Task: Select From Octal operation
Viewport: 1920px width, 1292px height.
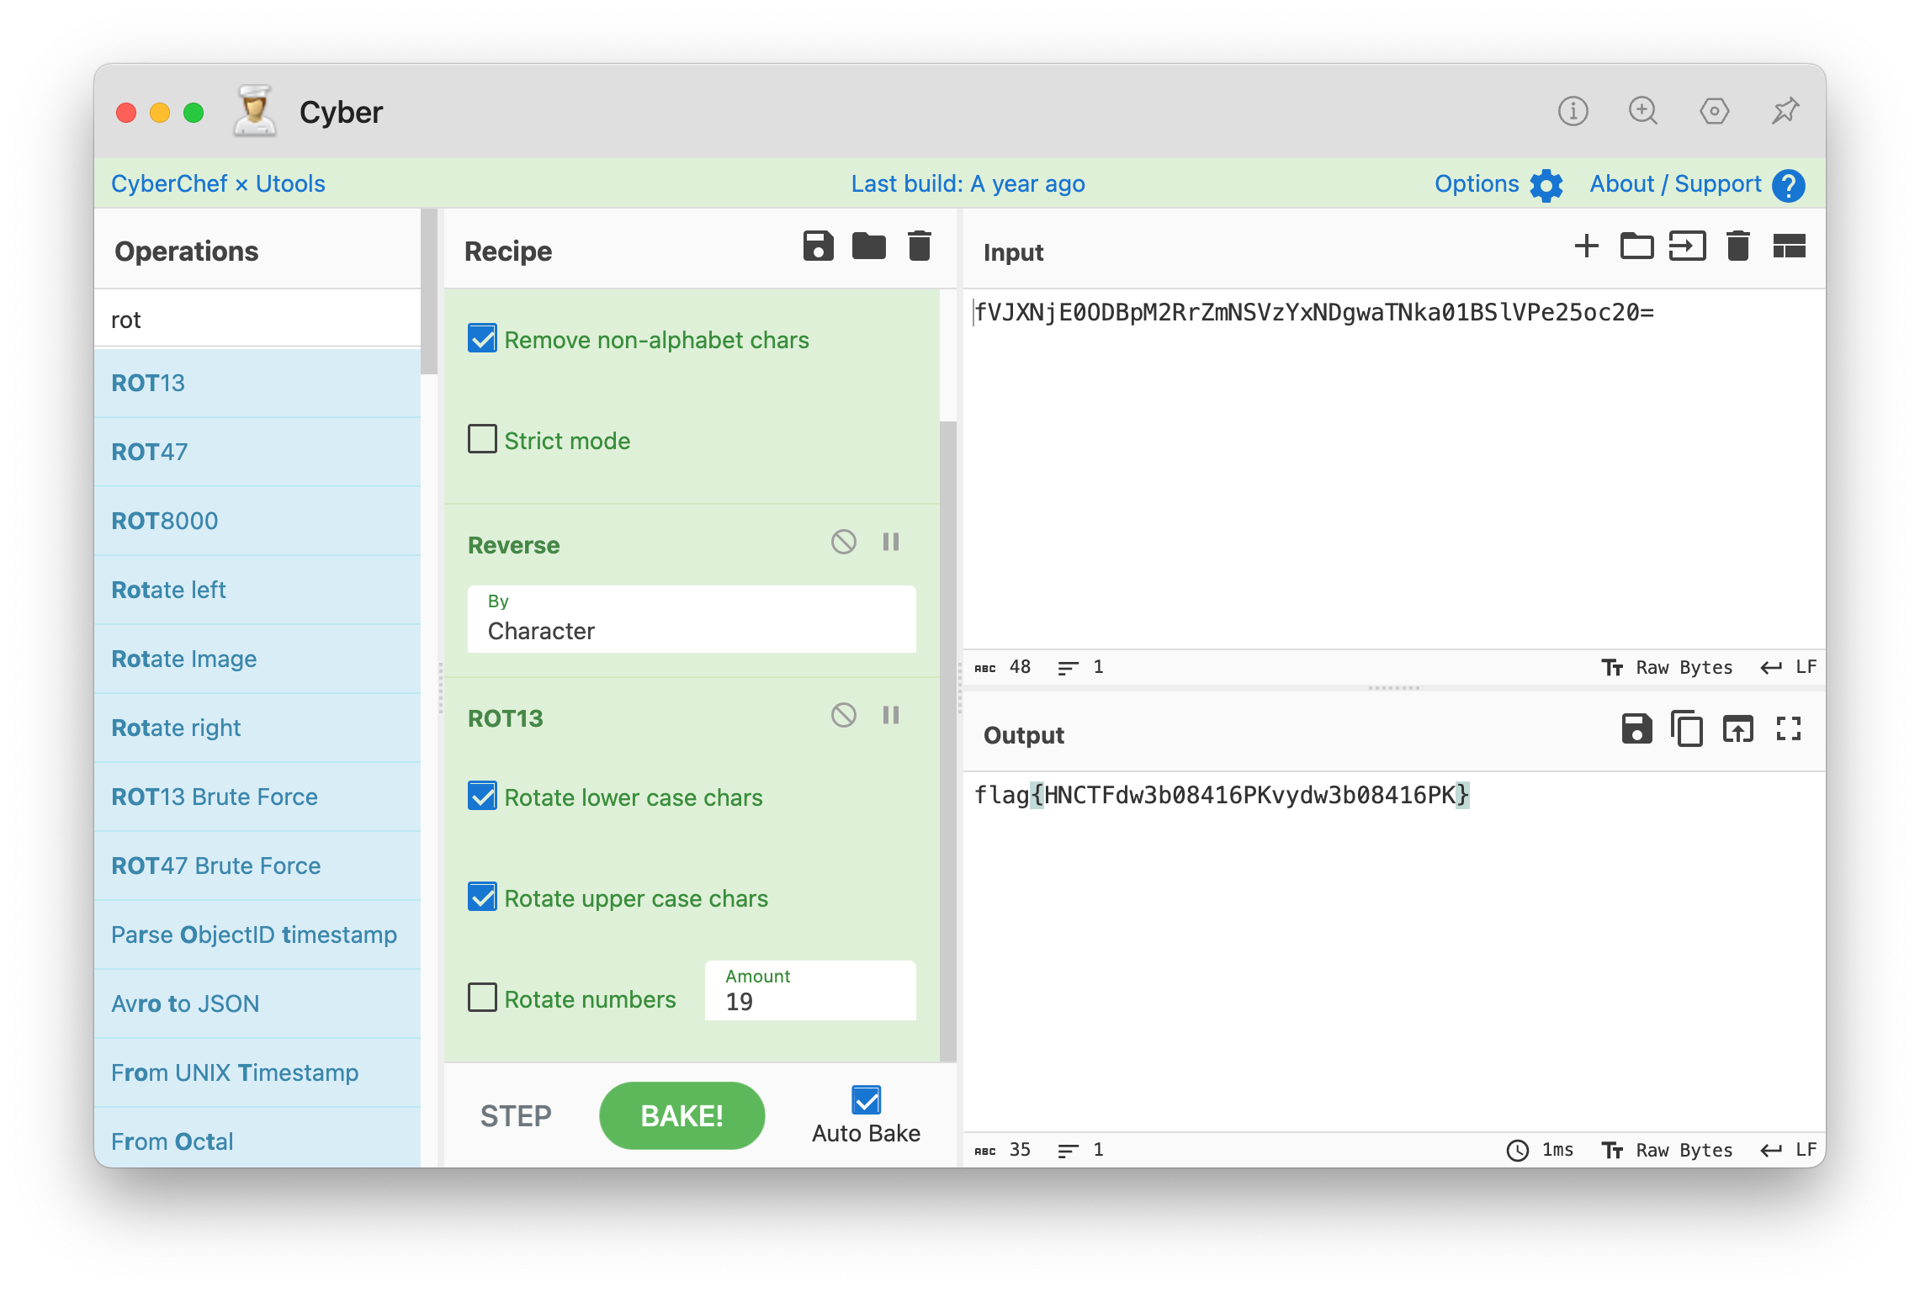Action: (257, 1138)
